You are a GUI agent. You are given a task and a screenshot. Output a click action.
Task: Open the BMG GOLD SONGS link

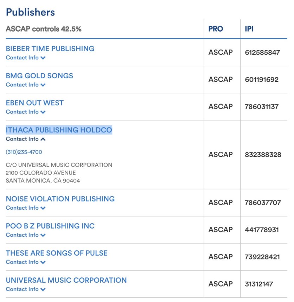pyautogui.click(x=39, y=76)
